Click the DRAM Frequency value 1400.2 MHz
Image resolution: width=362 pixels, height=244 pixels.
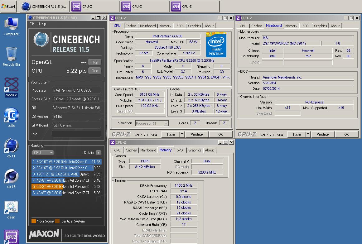coord(184,185)
